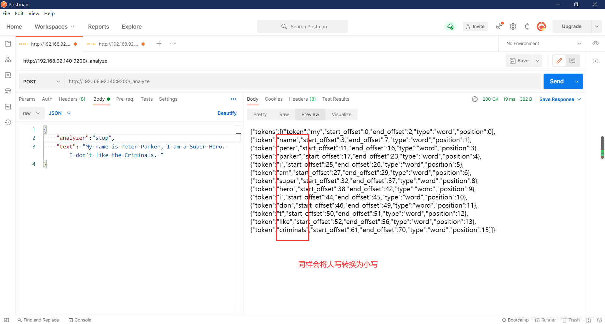Add a new request tab
This screenshot has height=324, width=605.
pyautogui.click(x=159, y=43)
